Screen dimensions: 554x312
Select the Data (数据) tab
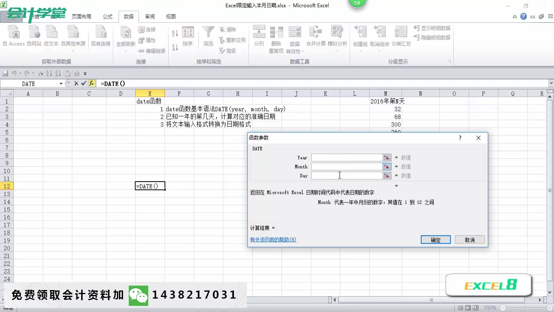129,17
